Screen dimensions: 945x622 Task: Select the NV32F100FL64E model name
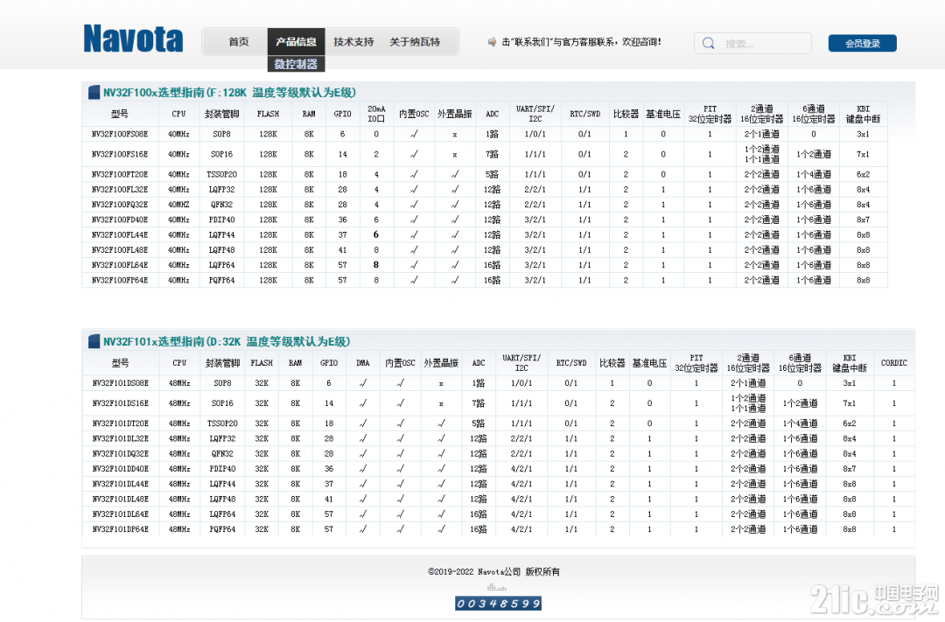point(120,264)
